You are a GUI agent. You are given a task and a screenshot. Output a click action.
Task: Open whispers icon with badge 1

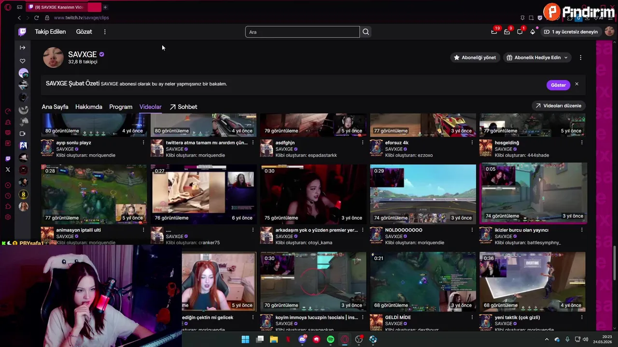coord(520,32)
